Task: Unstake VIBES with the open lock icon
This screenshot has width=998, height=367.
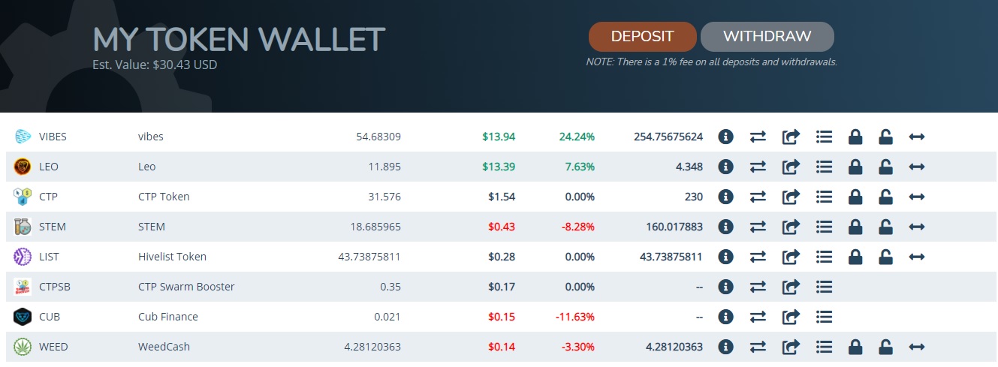Action: 886,137
